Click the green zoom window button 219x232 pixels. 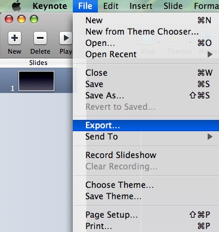pyautogui.click(x=34, y=19)
